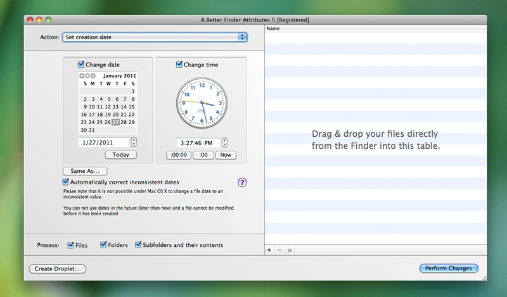This screenshot has height=297, width=507.
Task: Click the yellow minimize window button
Action: (x=39, y=20)
